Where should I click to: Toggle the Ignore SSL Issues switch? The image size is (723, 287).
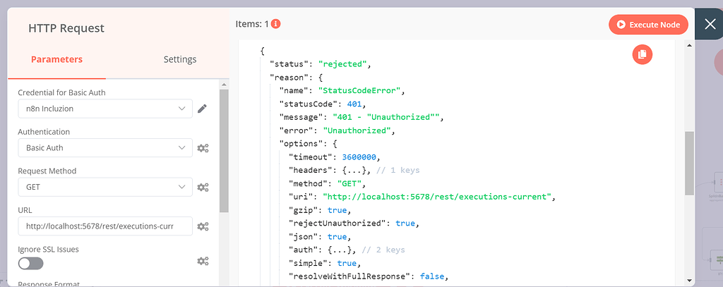coord(31,263)
